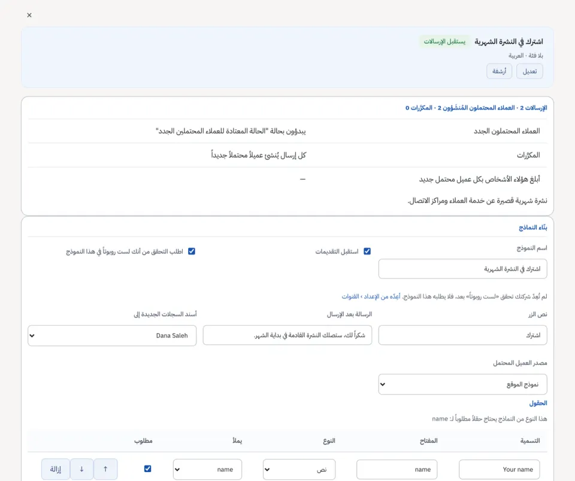Click the بنّاء النماذج section heading

point(533,227)
